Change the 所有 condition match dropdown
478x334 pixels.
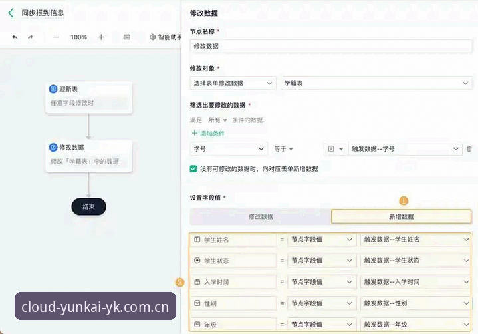coord(217,120)
